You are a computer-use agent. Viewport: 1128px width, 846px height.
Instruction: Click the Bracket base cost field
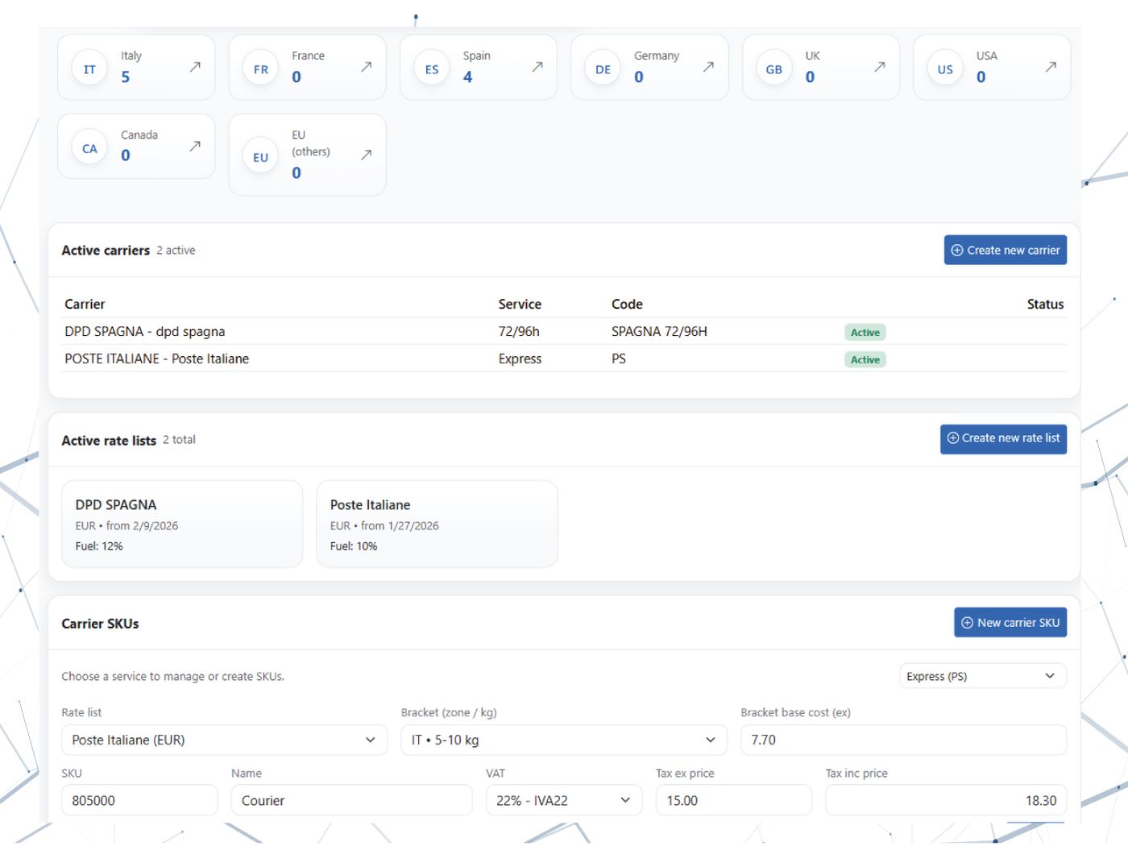coord(903,740)
